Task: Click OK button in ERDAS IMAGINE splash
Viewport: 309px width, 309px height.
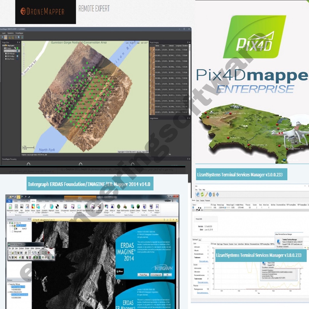Action: (167, 275)
